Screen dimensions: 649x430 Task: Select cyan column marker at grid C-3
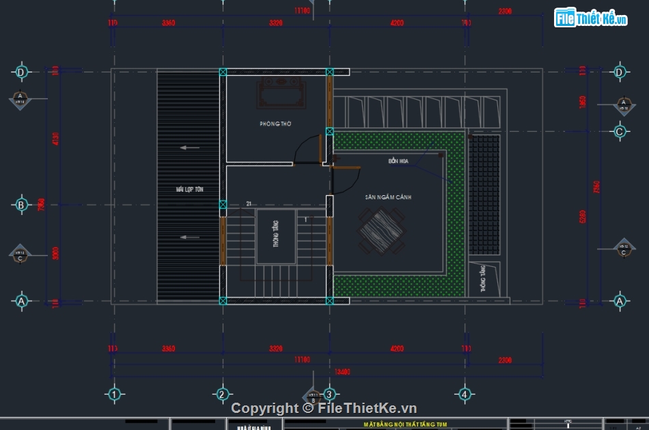point(329,132)
